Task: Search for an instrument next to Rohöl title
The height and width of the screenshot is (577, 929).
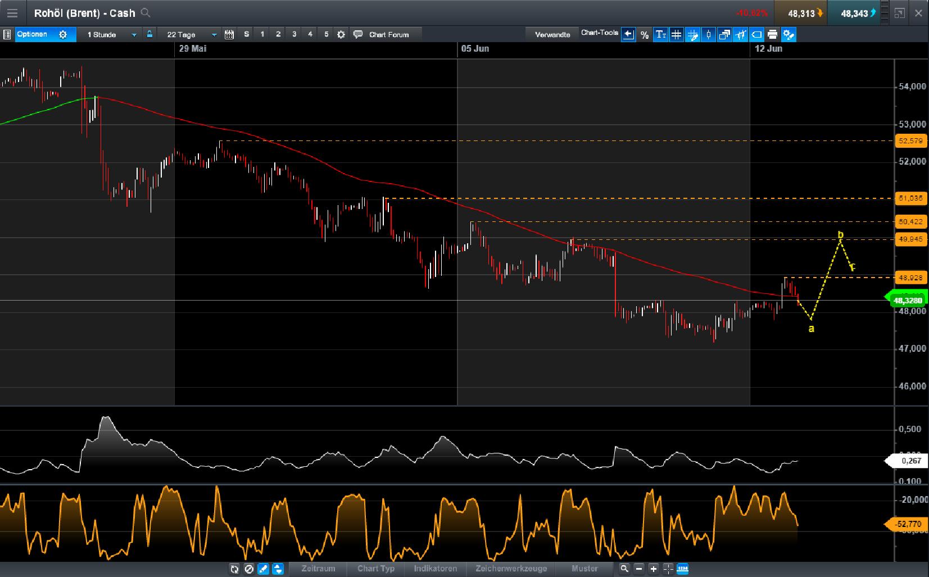Action: click(x=146, y=12)
